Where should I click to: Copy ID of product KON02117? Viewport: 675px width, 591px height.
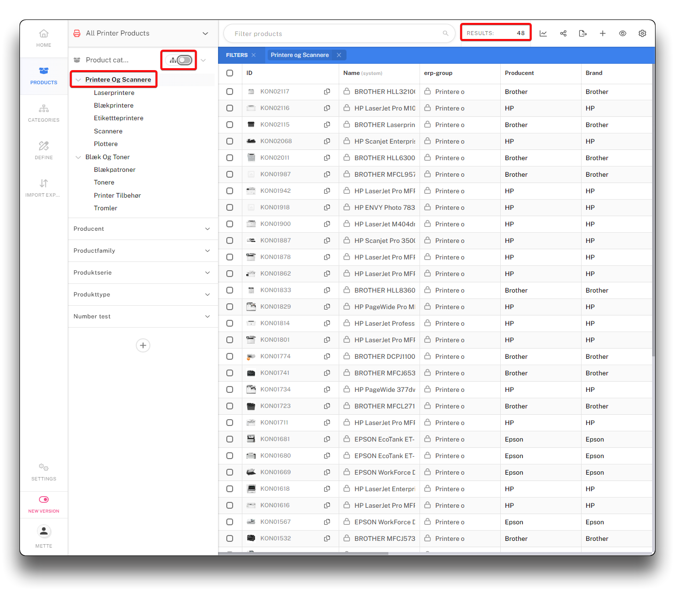(327, 92)
